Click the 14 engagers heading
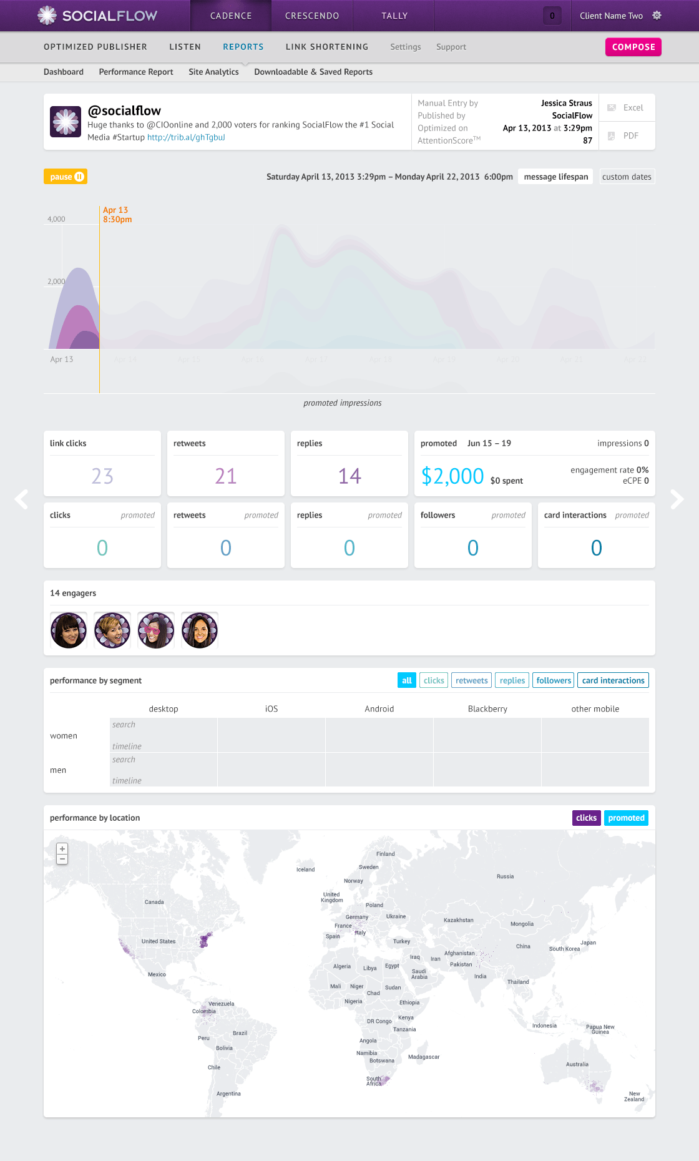 [73, 593]
